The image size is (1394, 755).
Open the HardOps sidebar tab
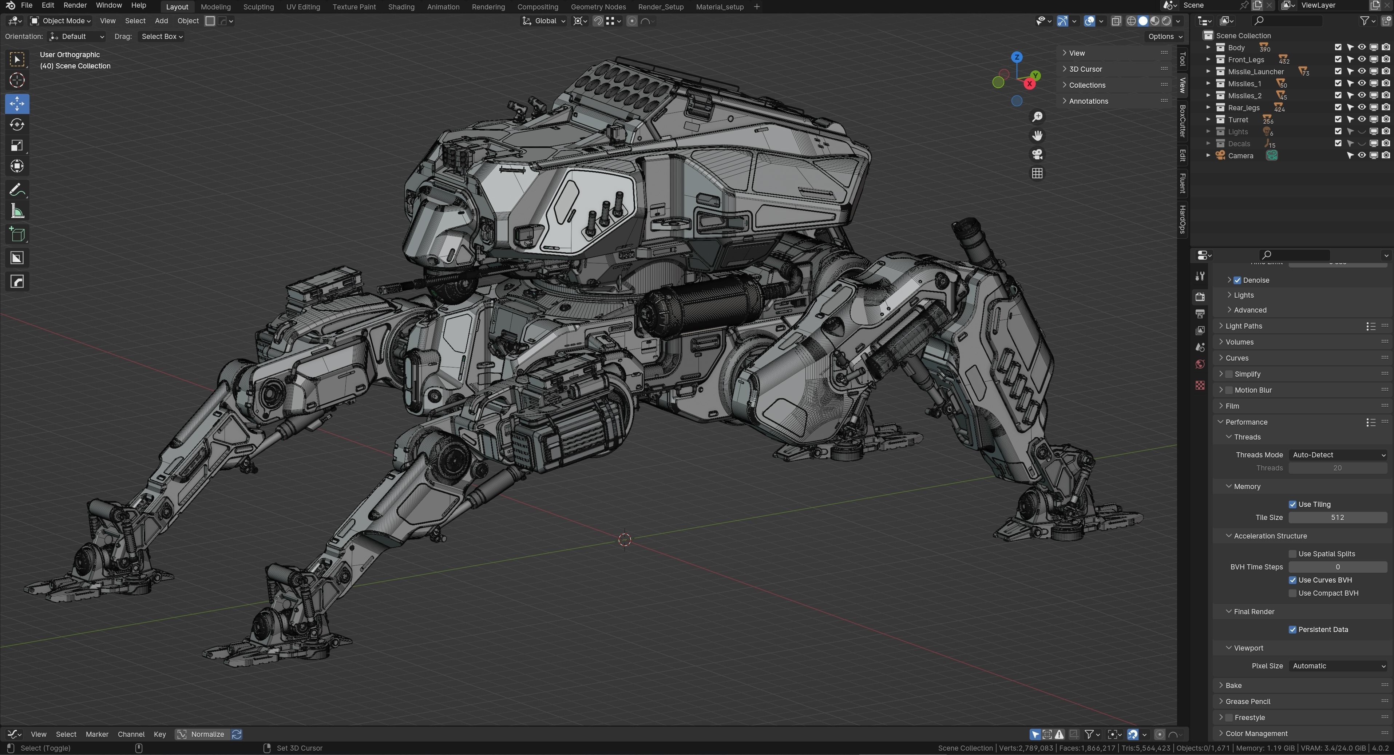coord(1183,219)
